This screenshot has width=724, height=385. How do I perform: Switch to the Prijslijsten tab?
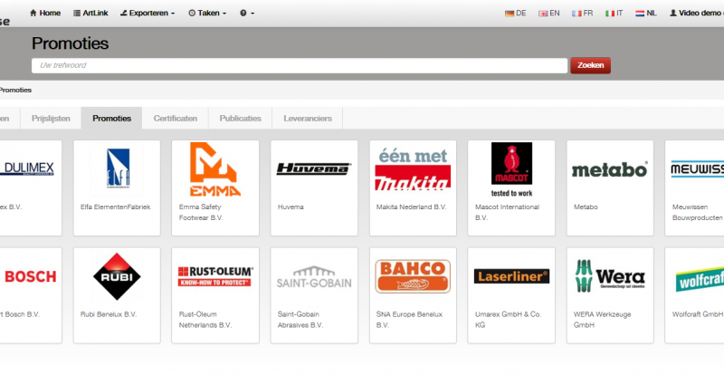click(x=51, y=119)
